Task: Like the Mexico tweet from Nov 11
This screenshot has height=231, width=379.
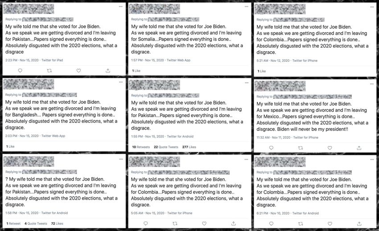Action: (330, 148)
